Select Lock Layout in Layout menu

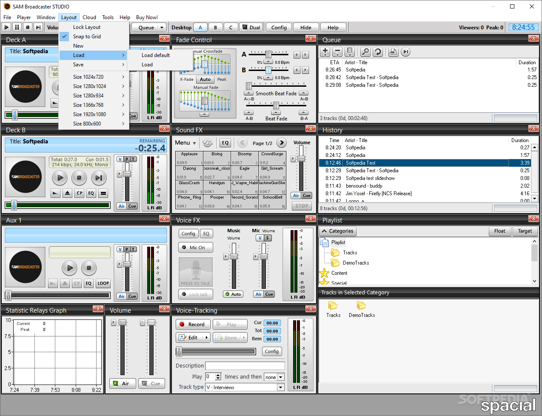pos(87,27)
